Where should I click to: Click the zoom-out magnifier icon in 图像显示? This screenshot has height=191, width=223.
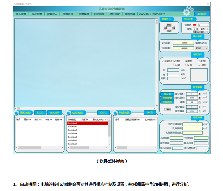(164, 28)
